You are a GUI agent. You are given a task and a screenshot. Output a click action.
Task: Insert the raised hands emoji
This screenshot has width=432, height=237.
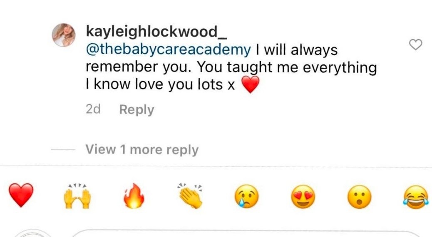coord(77,196)
